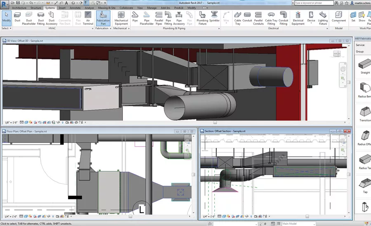This screenshot has height=226, width=371.
Task: Activate the Fabrication Part tool
Action: 103,18
